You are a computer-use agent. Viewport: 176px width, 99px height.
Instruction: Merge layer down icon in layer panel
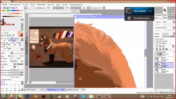pyautogui.click(x=160, y=49)
